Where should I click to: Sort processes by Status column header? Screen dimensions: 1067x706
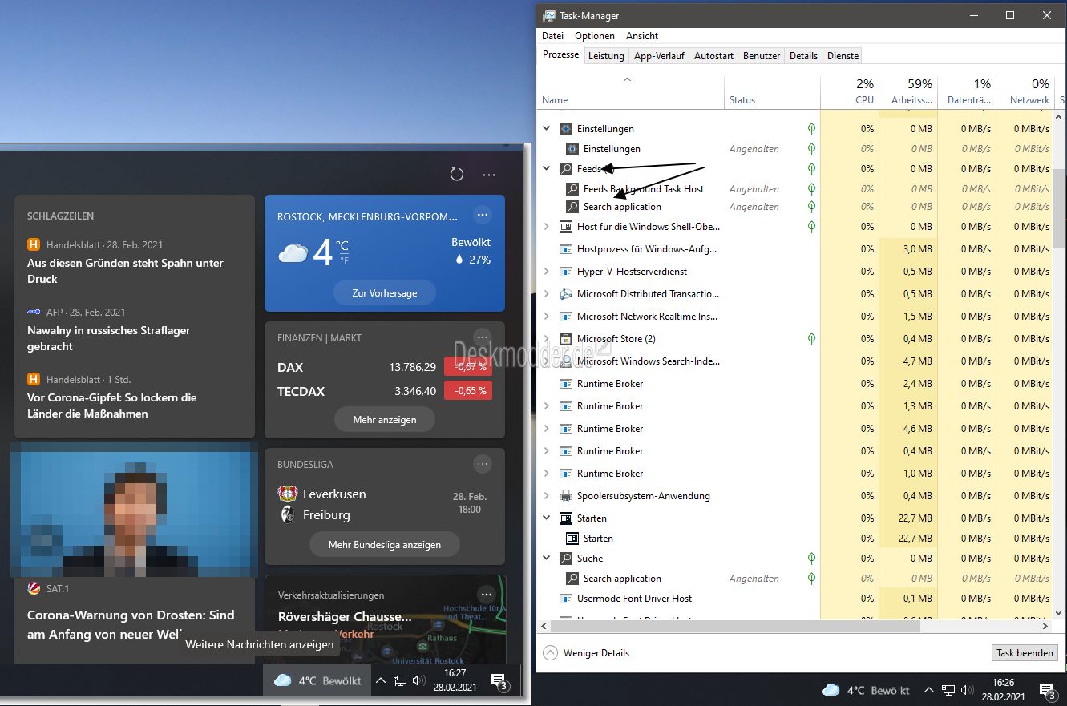pos(772,91)
